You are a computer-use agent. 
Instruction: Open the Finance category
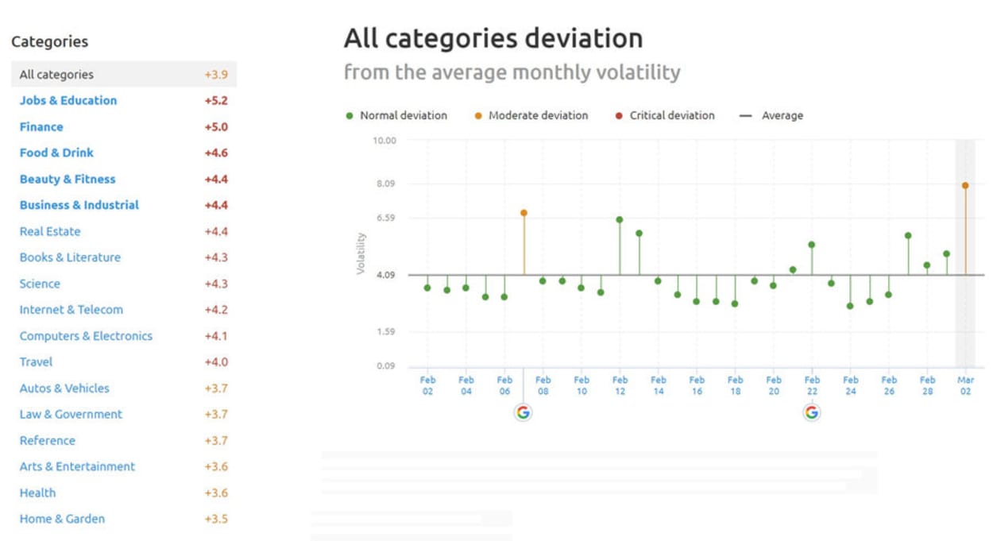[41, 126]
